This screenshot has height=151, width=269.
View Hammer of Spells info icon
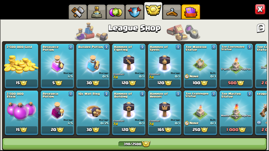(178, 47)
